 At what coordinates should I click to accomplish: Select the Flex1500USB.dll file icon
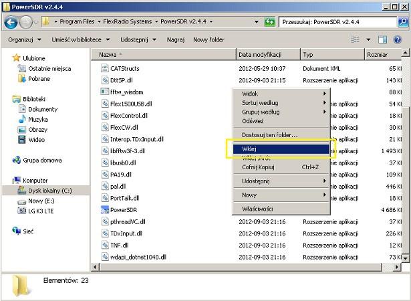(105, 104)
